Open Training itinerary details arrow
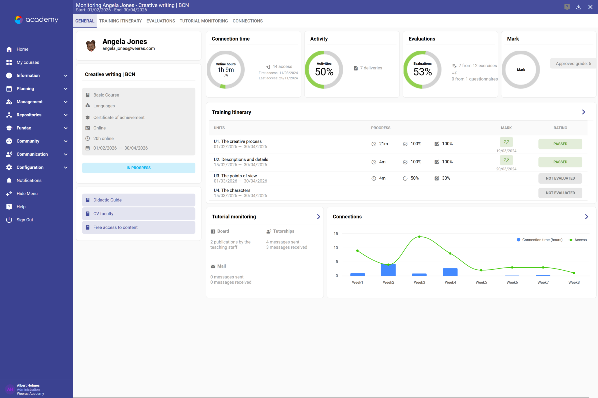Viewport: 598px width, 398px height. pyautogui.click(x=583, y=112)
